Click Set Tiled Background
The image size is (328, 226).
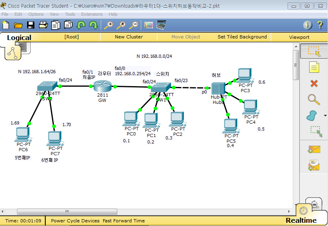242,37
